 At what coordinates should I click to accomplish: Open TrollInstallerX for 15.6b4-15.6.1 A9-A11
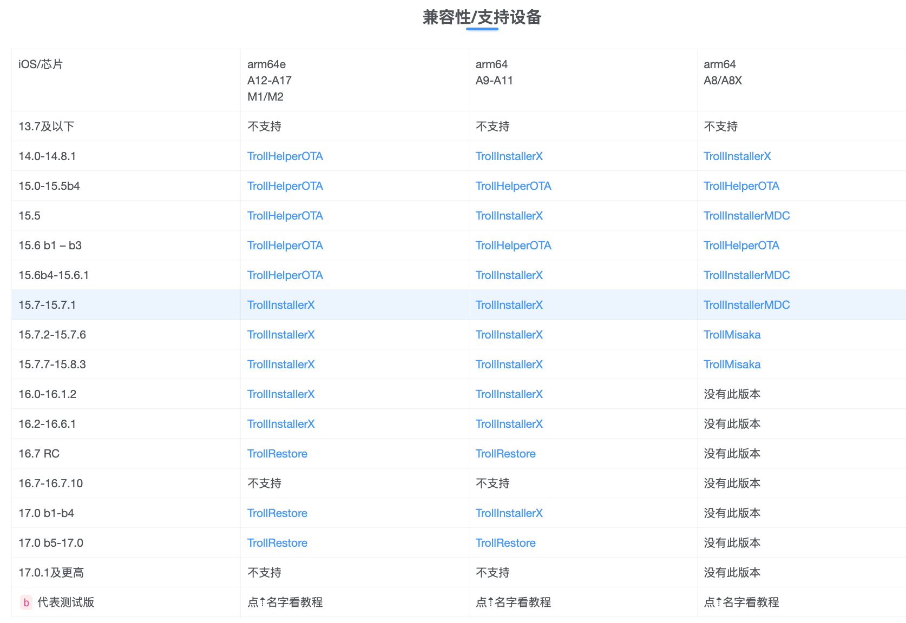(509, 275)
